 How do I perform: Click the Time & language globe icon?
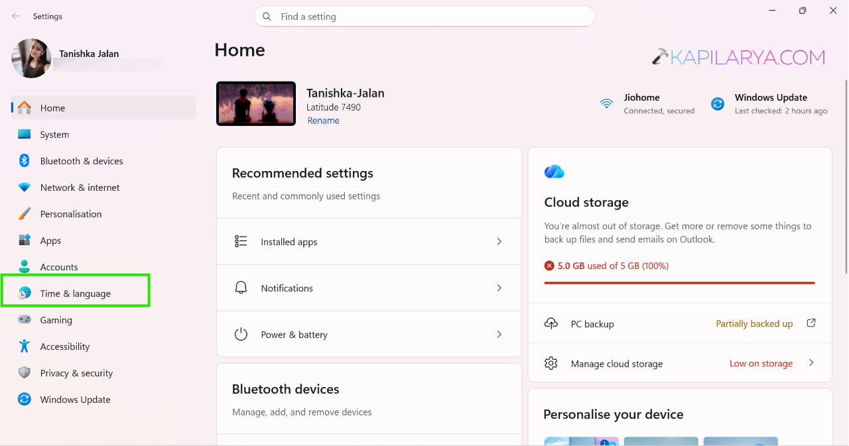click(x=25, y=294)
